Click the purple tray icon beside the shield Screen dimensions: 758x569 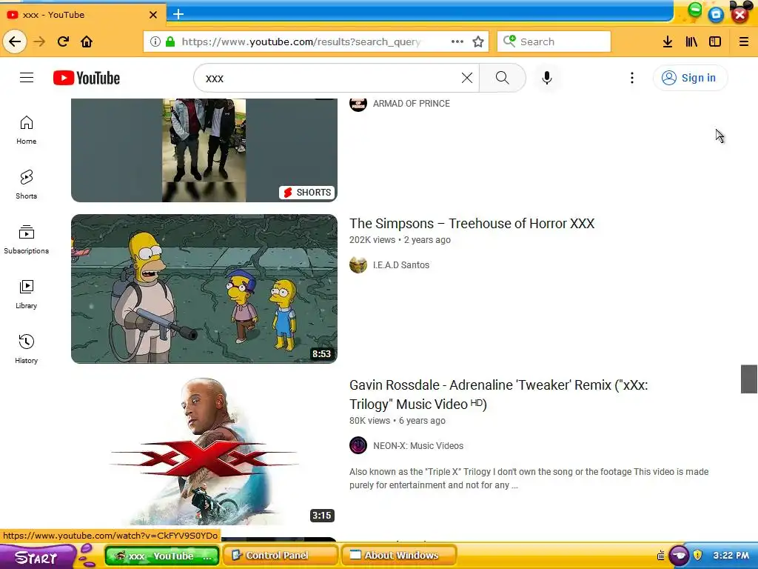[x=679, y=555]
